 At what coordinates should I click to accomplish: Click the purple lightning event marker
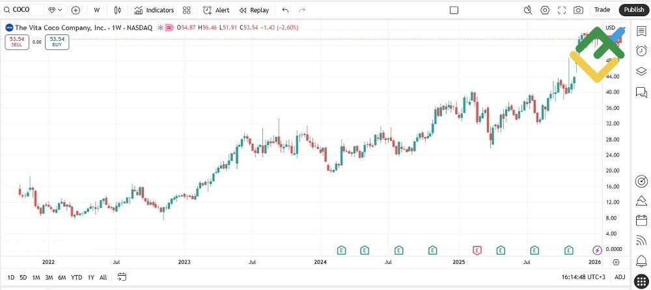597,250
